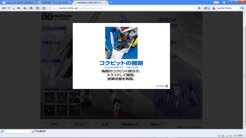
Task: Open the history panel icon in toolbar
Action: 38,8
